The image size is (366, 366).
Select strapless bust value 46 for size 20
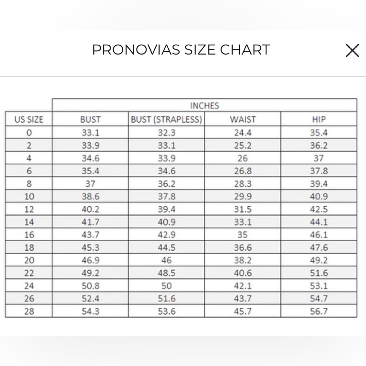[167, 260]
